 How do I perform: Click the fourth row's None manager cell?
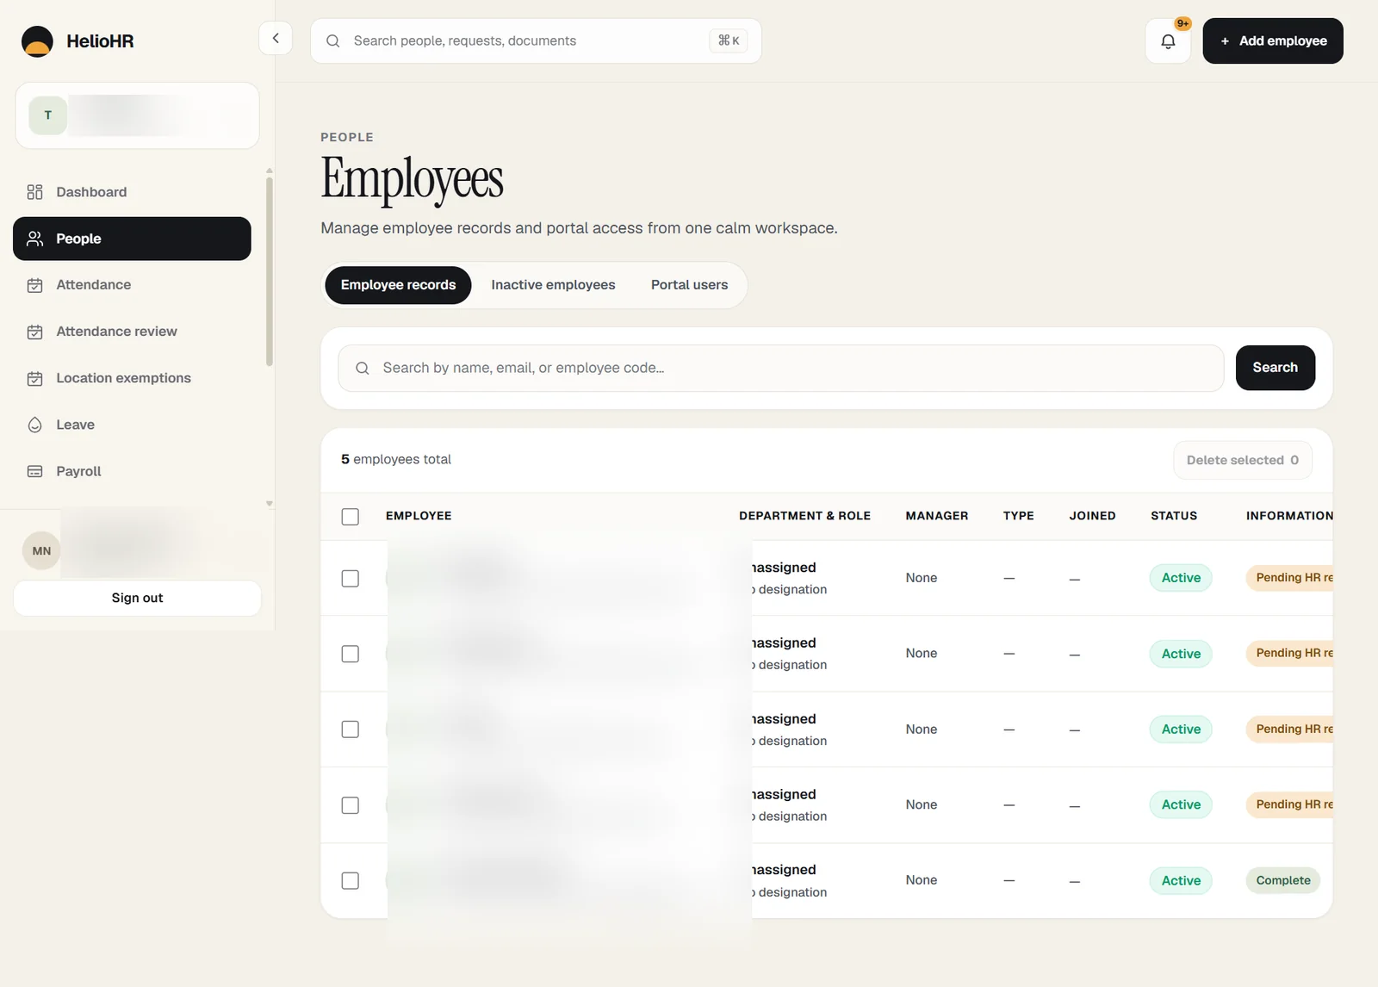click(921, 804)
